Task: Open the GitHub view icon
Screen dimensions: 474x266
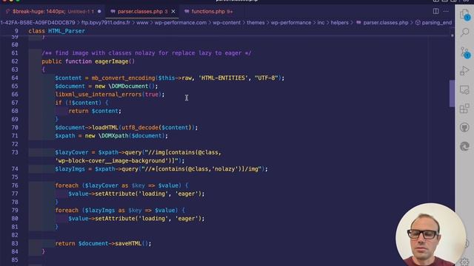Action: 464,127
